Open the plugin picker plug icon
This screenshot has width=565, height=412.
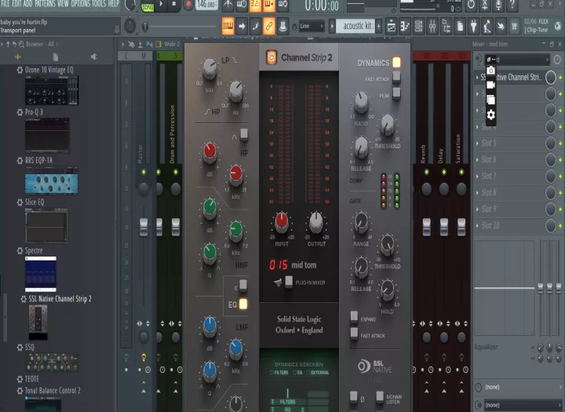click(x=473, y=26)
